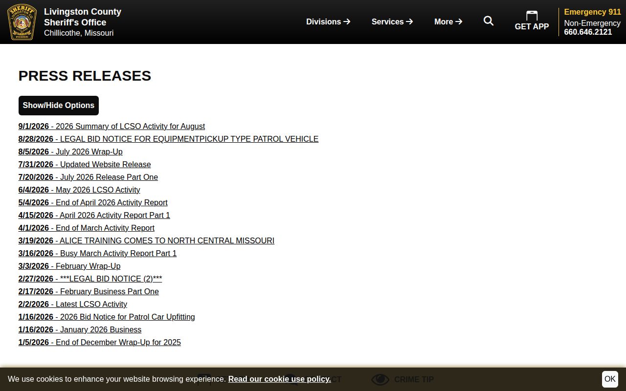The width and height of the screenshot is (626, 391).
Task: Open End of December Wrap-Up for 2025
Action: (x=100, y=342)
